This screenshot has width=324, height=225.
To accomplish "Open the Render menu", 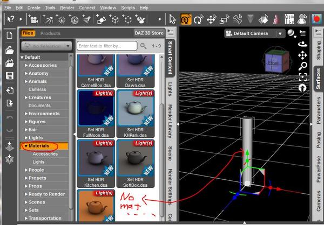I will click(67, 8).
